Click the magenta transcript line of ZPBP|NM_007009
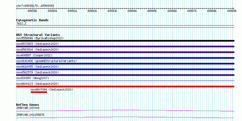Viewport: 242px width, 121px height. coord(125,110)
